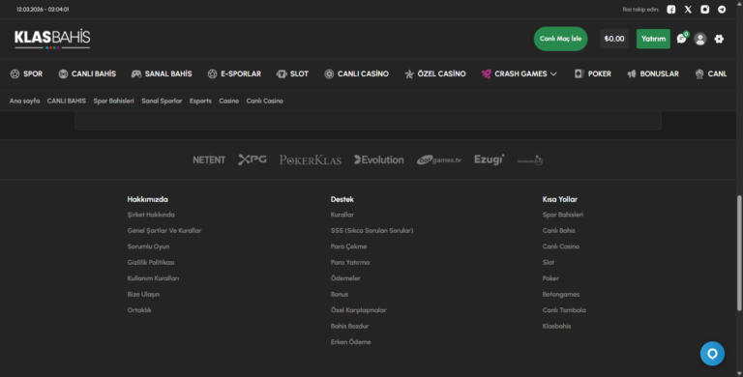Click the vertical page scrollbar thumb
Viewport: 743px width, 377px height.
coord(739,253)
